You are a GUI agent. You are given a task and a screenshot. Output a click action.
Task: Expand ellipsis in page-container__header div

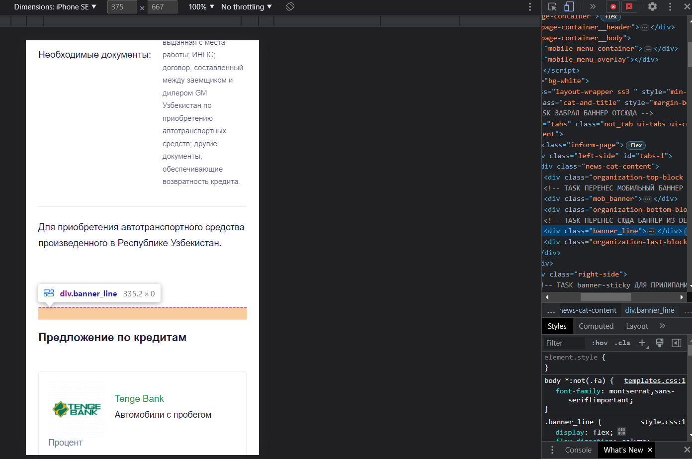pyautogui.click(x=645, y=27)
